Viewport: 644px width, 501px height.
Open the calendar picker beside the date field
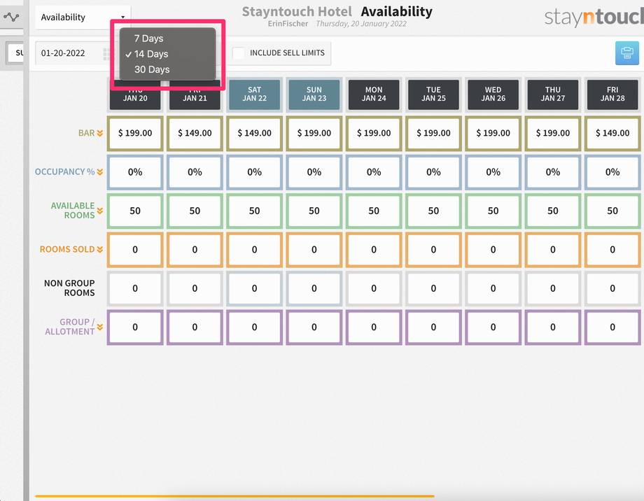107,53
